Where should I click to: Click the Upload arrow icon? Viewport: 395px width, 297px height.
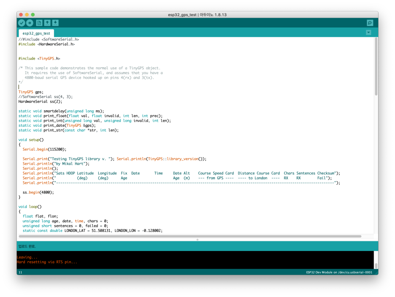coord(30,23)
